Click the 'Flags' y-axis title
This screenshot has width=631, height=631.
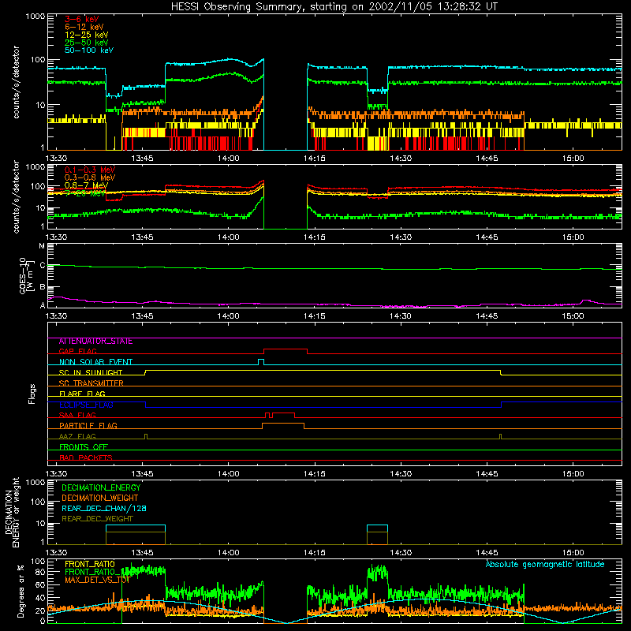[x=32, y=394]
